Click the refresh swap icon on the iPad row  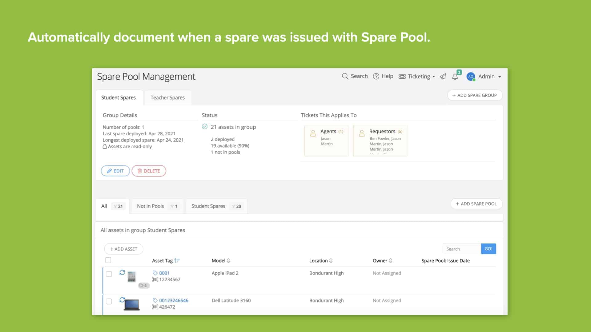tap(123, 273)
